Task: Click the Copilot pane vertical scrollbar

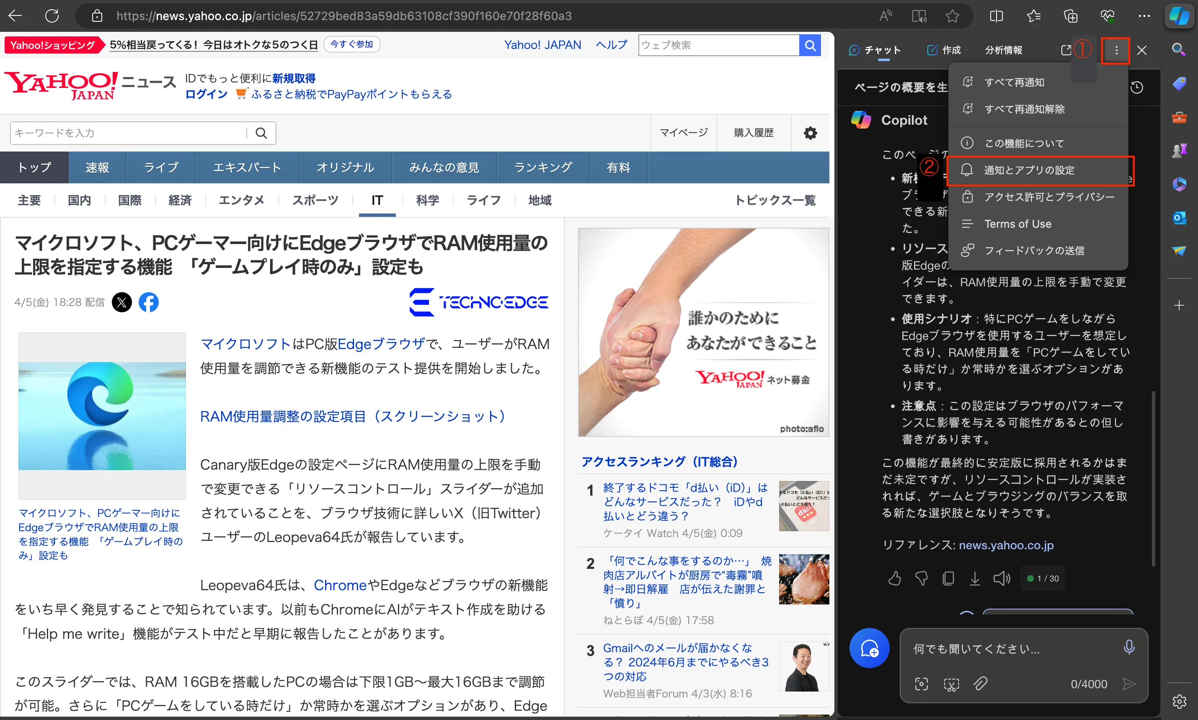Action: click(x=1153, y=478)
